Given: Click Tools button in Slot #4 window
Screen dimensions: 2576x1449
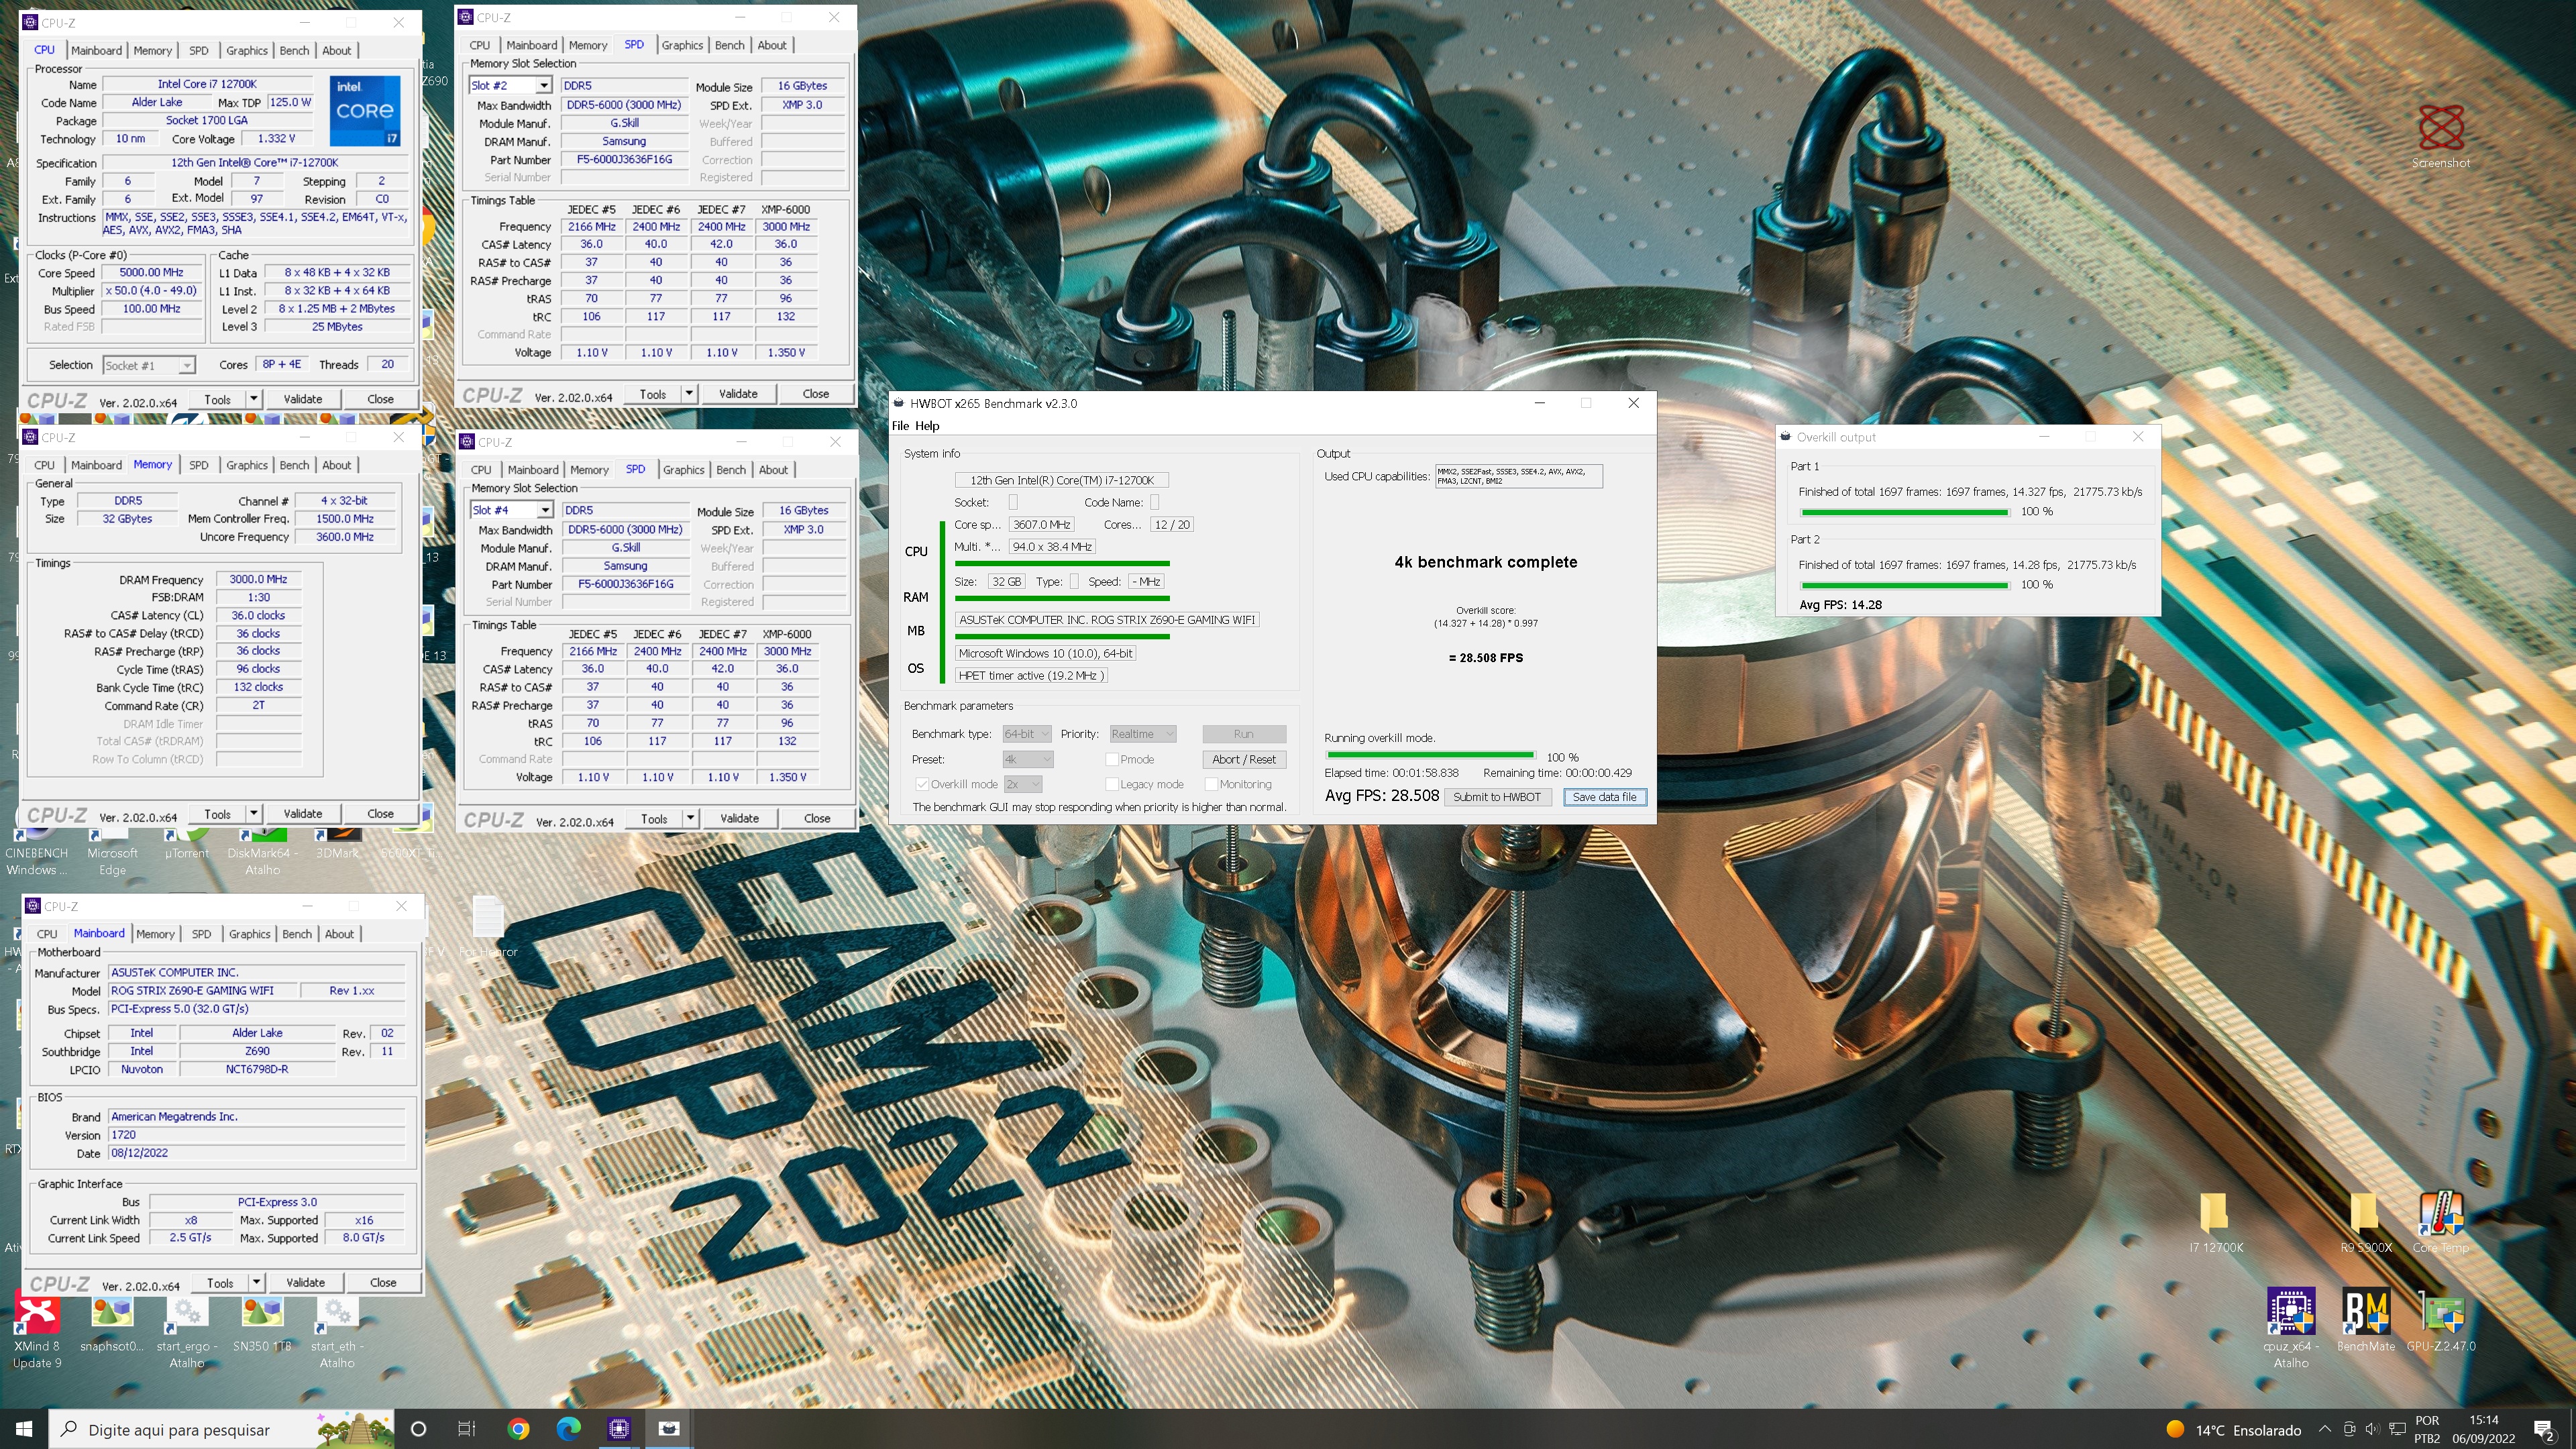Looking at the screenshot, I should [x=654, y=819].
